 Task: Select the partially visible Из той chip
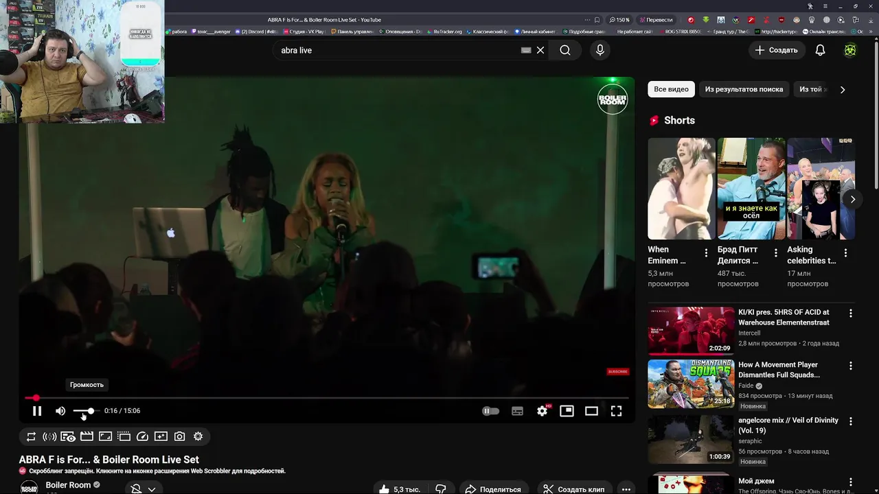pos(812,89)
